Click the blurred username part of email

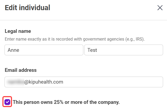pos(16,82)
